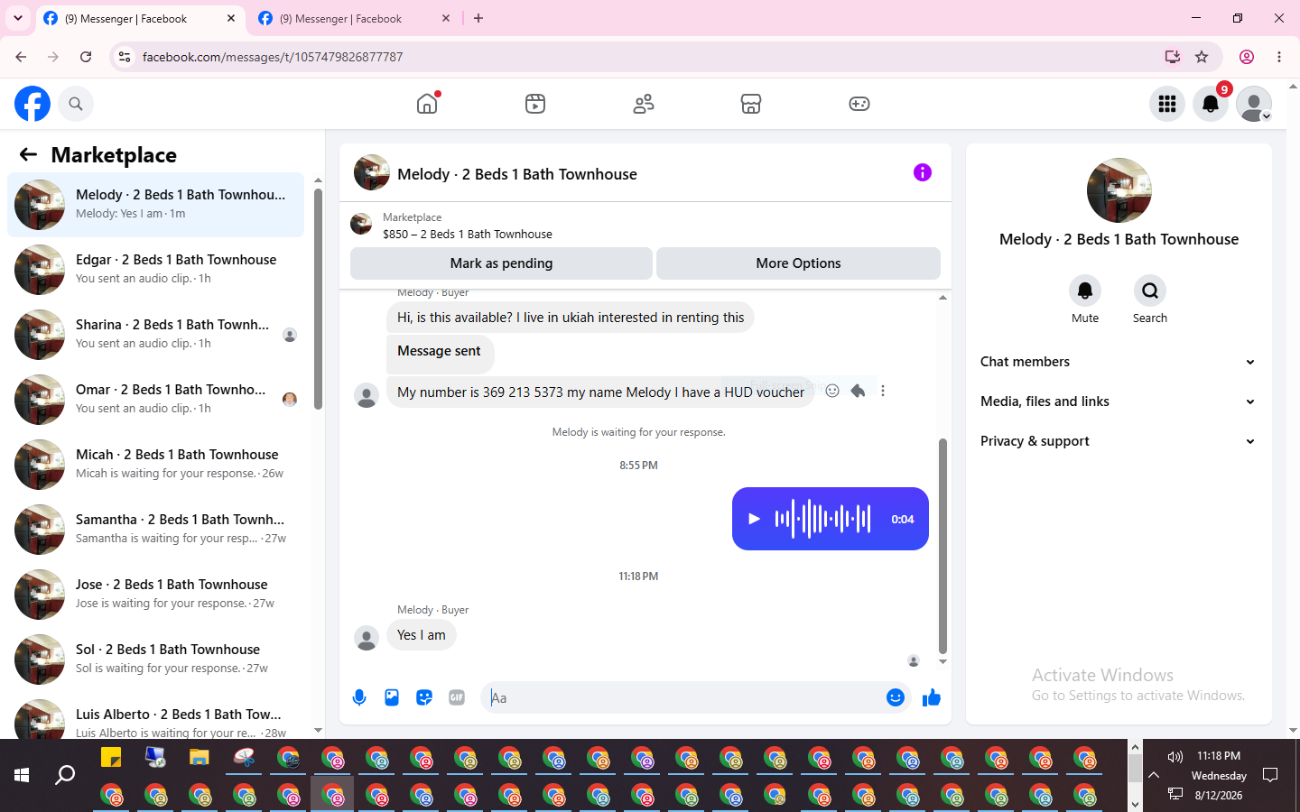Open Windows taskbar search
This screenshot has width=1300, height=812.
pyautogui.click(x=65, y=775)
